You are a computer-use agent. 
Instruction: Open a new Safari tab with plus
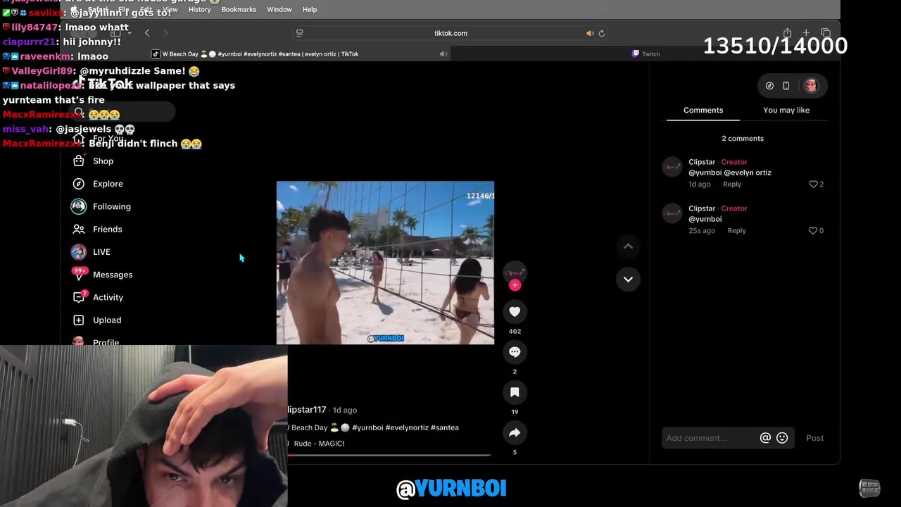(x=806, y=33)
